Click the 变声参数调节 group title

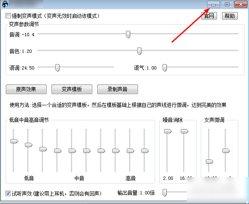tap(24, 24)
